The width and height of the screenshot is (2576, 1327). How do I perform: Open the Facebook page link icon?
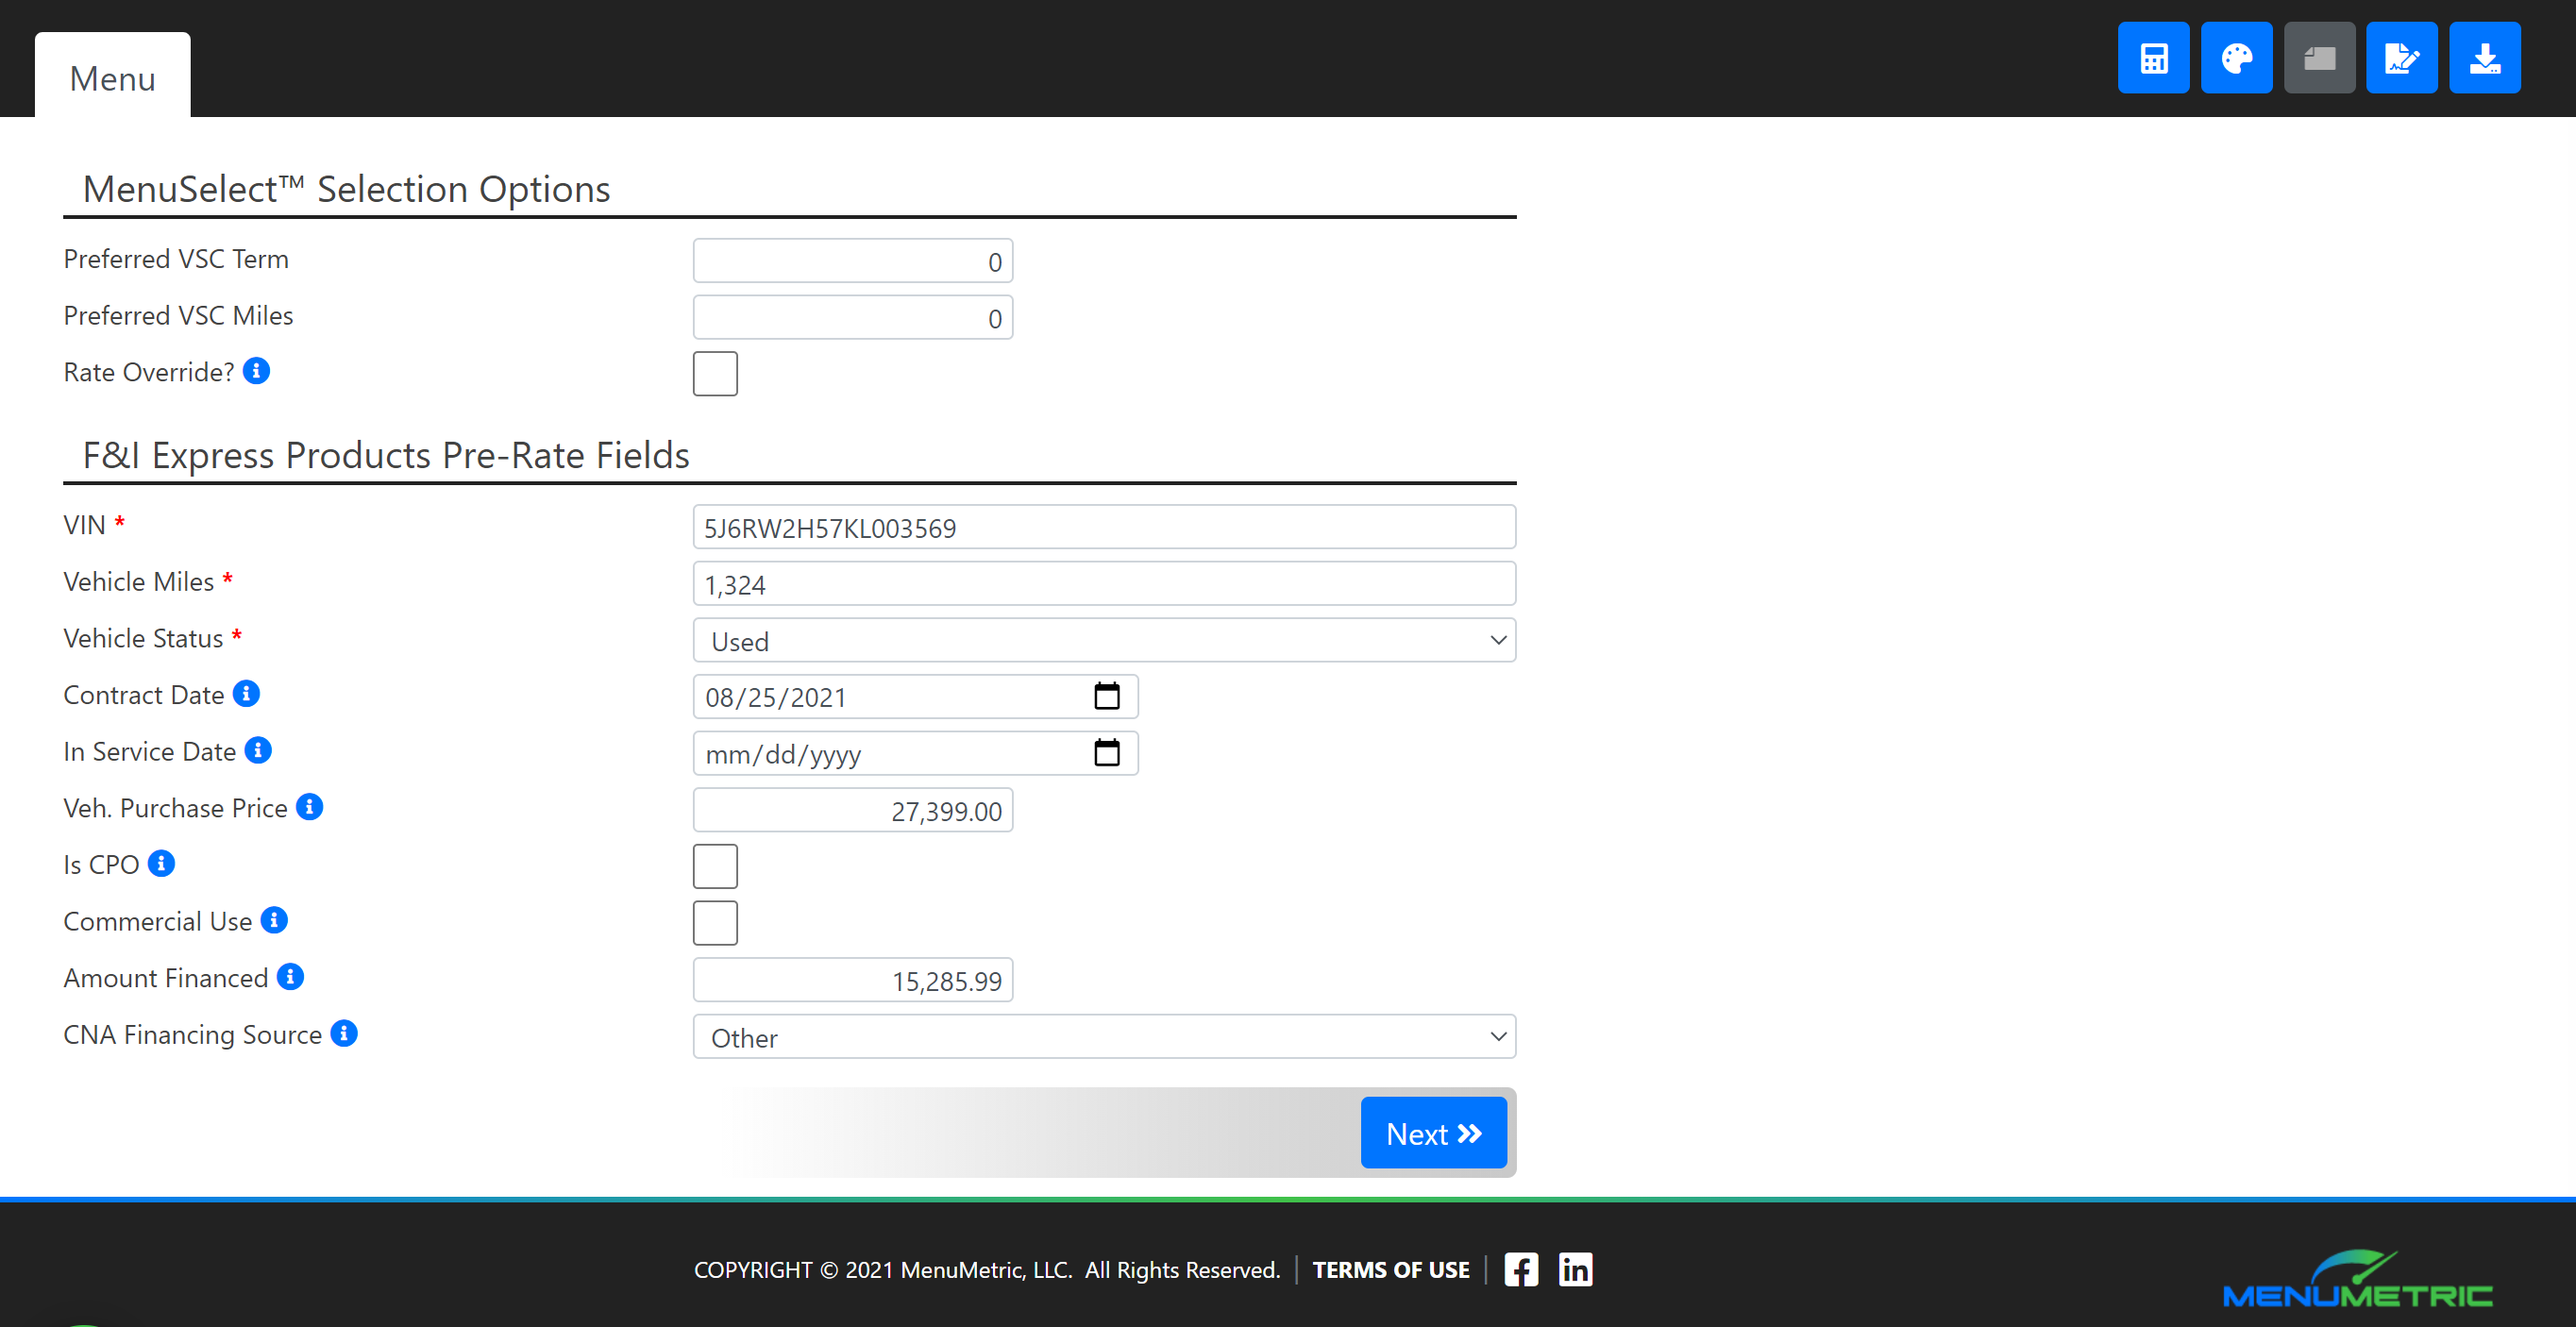(1521, 1270)
